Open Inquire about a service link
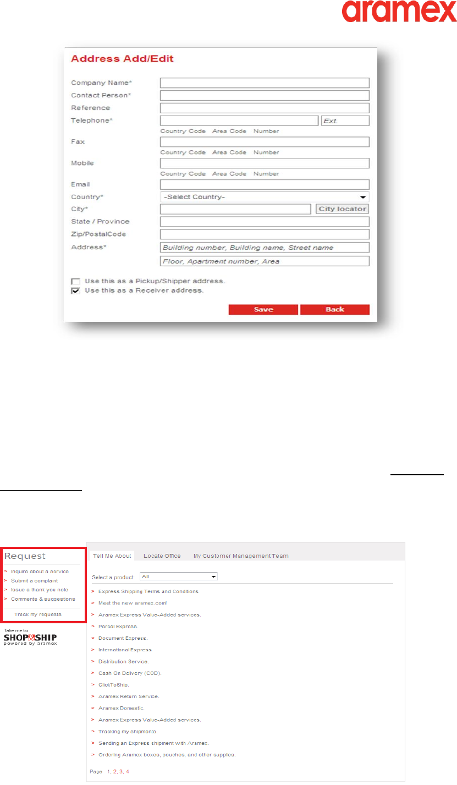Screen dimensions: 457x785 coord(40,572)
